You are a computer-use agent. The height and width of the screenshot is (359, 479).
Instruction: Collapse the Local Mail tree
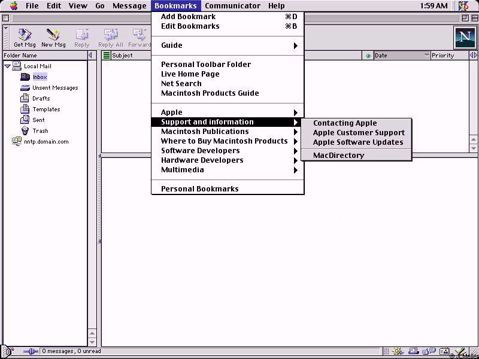[x=7, y=66]
